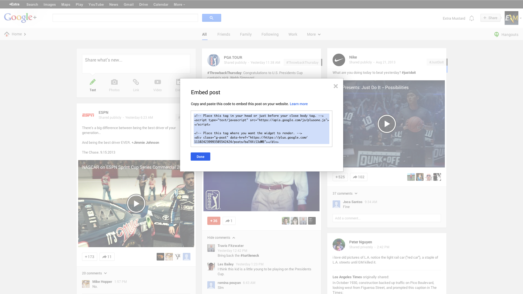
Task: Open the Learn more link
Action: click(299, 104)
